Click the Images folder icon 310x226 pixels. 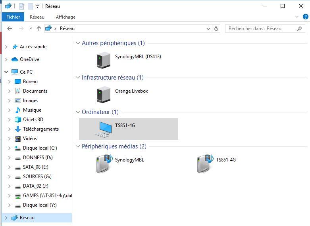(x=18, y=101)
